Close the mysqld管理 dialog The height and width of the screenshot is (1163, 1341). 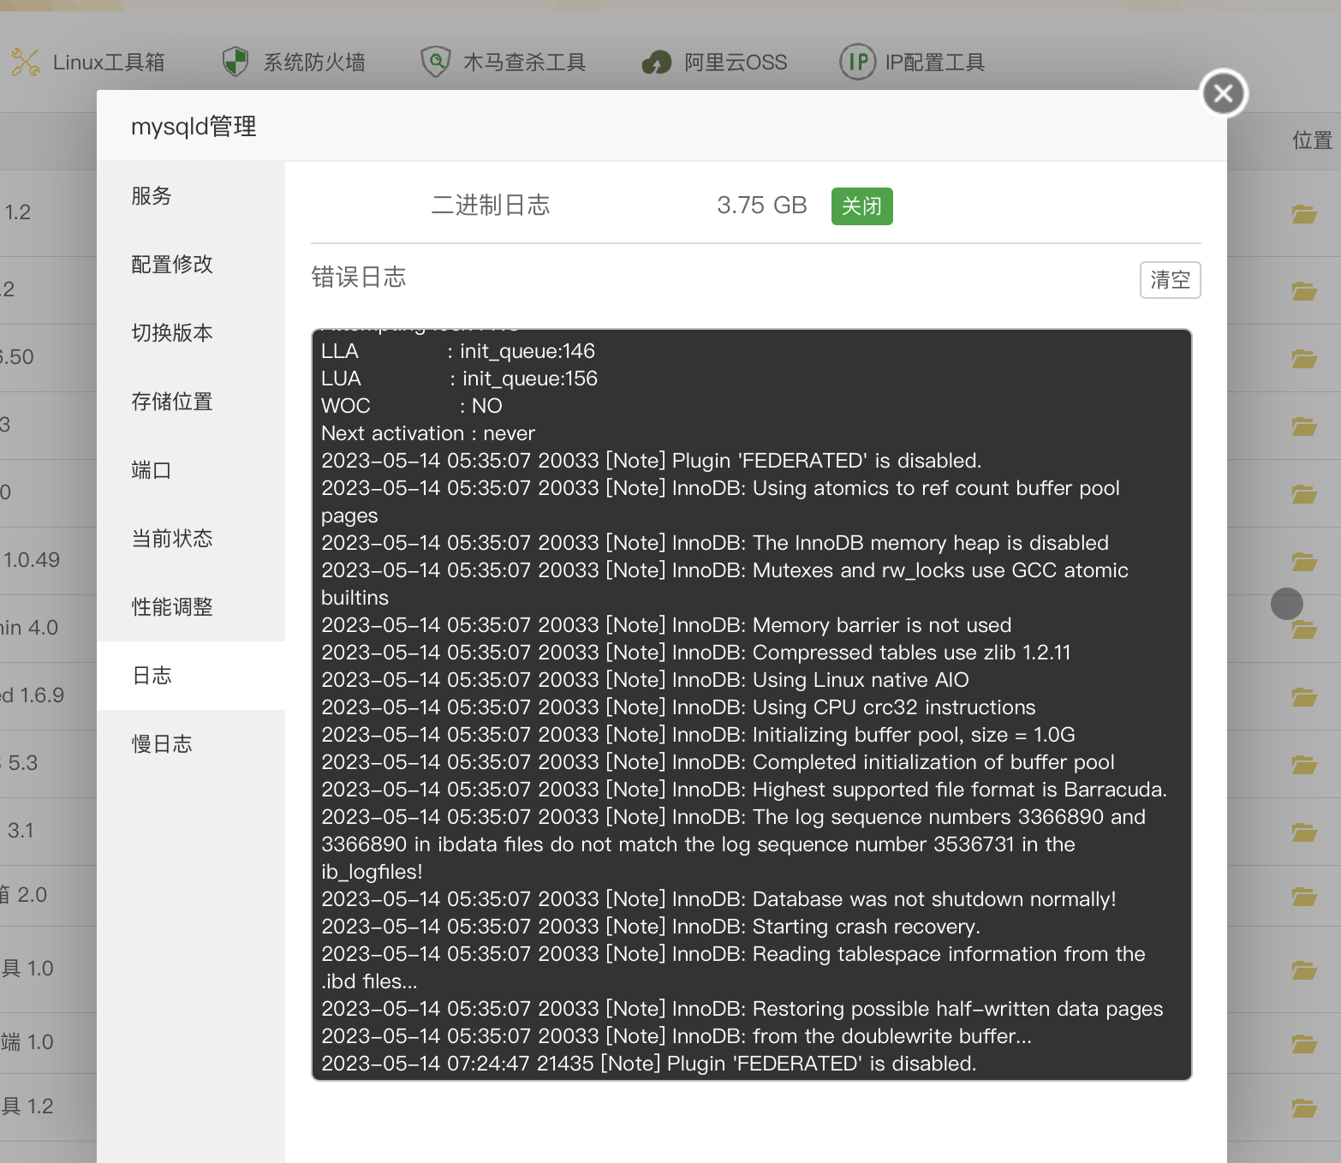pyautogui.click(x=1223, y=93)
